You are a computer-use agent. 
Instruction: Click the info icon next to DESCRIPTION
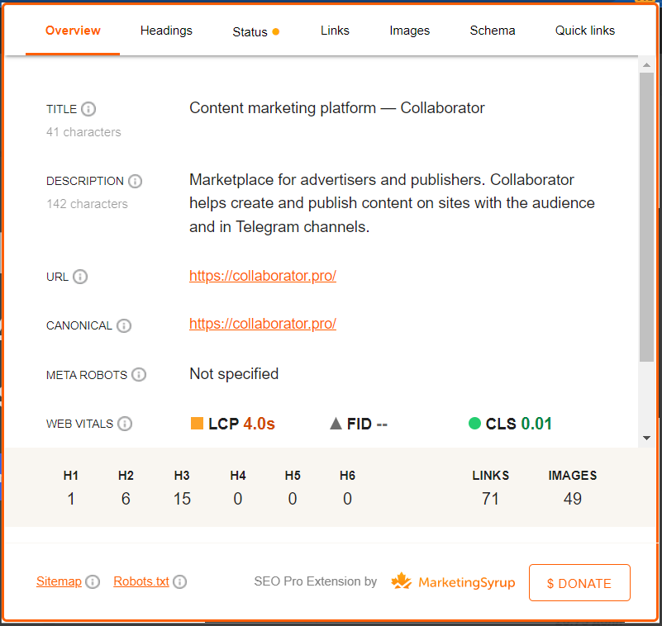coord(135,181)
